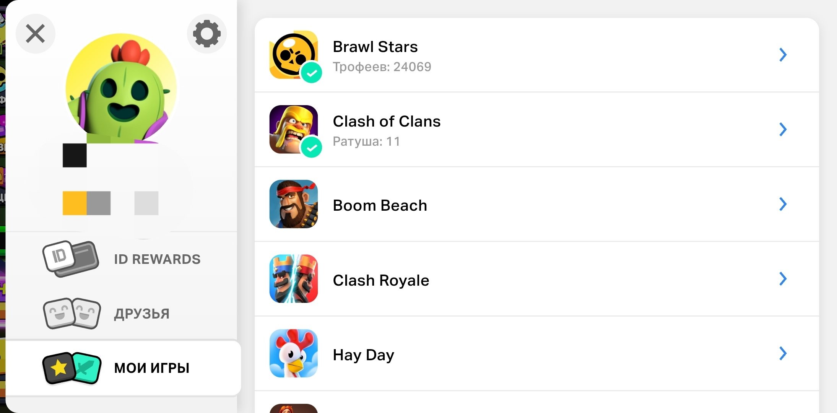This screenshot has height=413, width=837.
Task: Select the МОИ ИГРЫ menu tab
Action: [124, 368]
